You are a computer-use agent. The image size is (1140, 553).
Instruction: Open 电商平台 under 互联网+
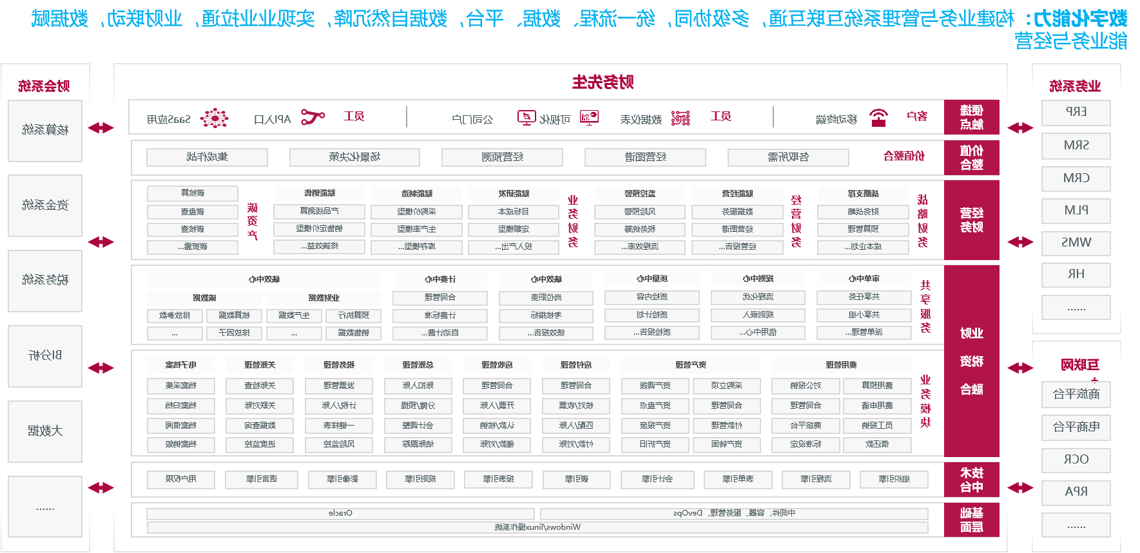pos(1076,427)
